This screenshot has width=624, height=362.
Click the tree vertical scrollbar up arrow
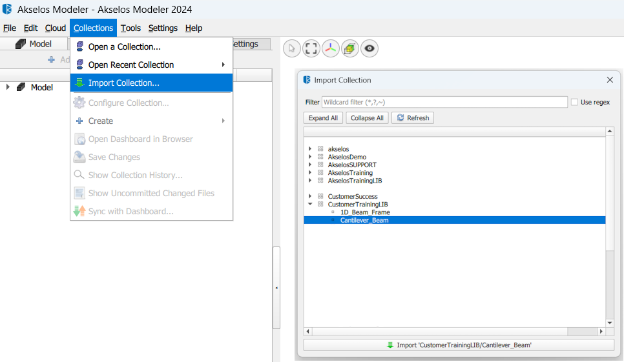(610, 131)
